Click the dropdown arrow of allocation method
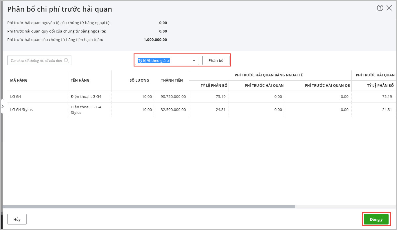This screenshot has width=397, height=230. click(x=194, y=60)
